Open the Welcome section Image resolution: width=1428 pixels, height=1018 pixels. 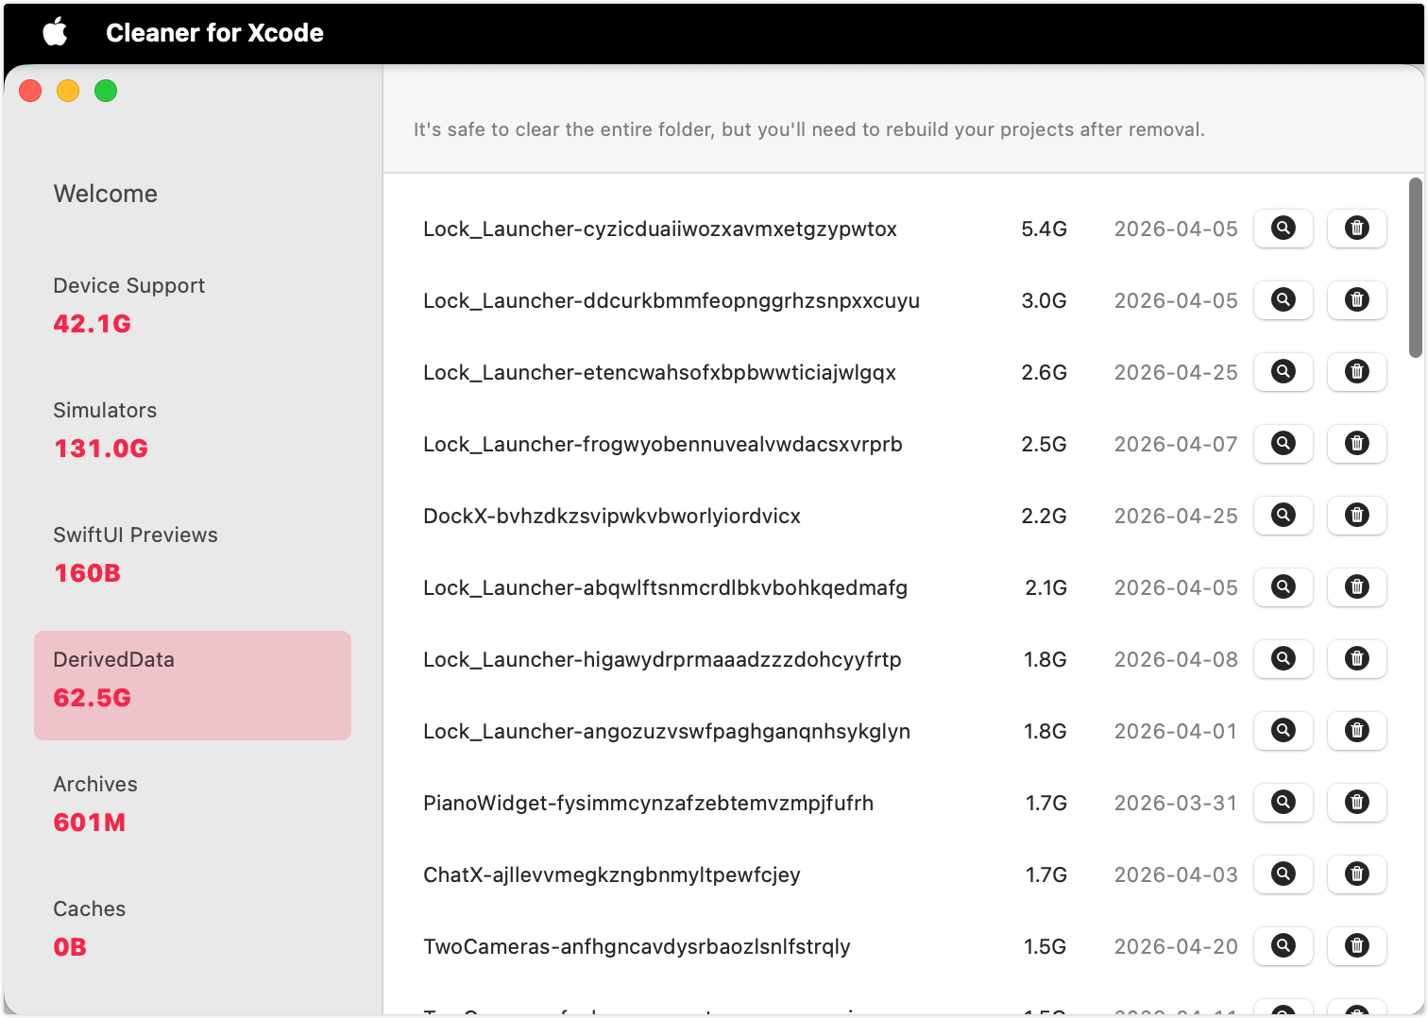coord(106,194)
